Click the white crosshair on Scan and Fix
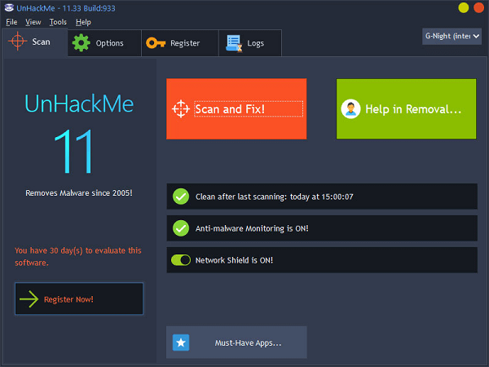The width and height of the screenshot is (489, 367). [181, 109]
